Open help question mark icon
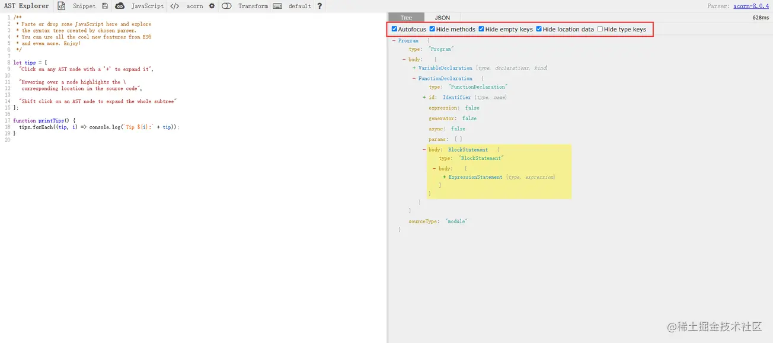The height and width of the screenshot is (343, 773). pos(320,6)
